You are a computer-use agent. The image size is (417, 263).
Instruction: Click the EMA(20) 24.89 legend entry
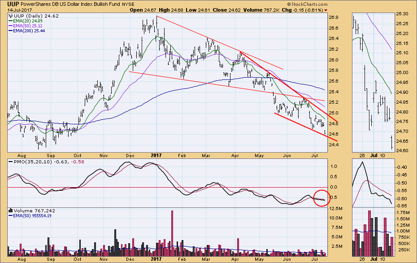(28, 21)
